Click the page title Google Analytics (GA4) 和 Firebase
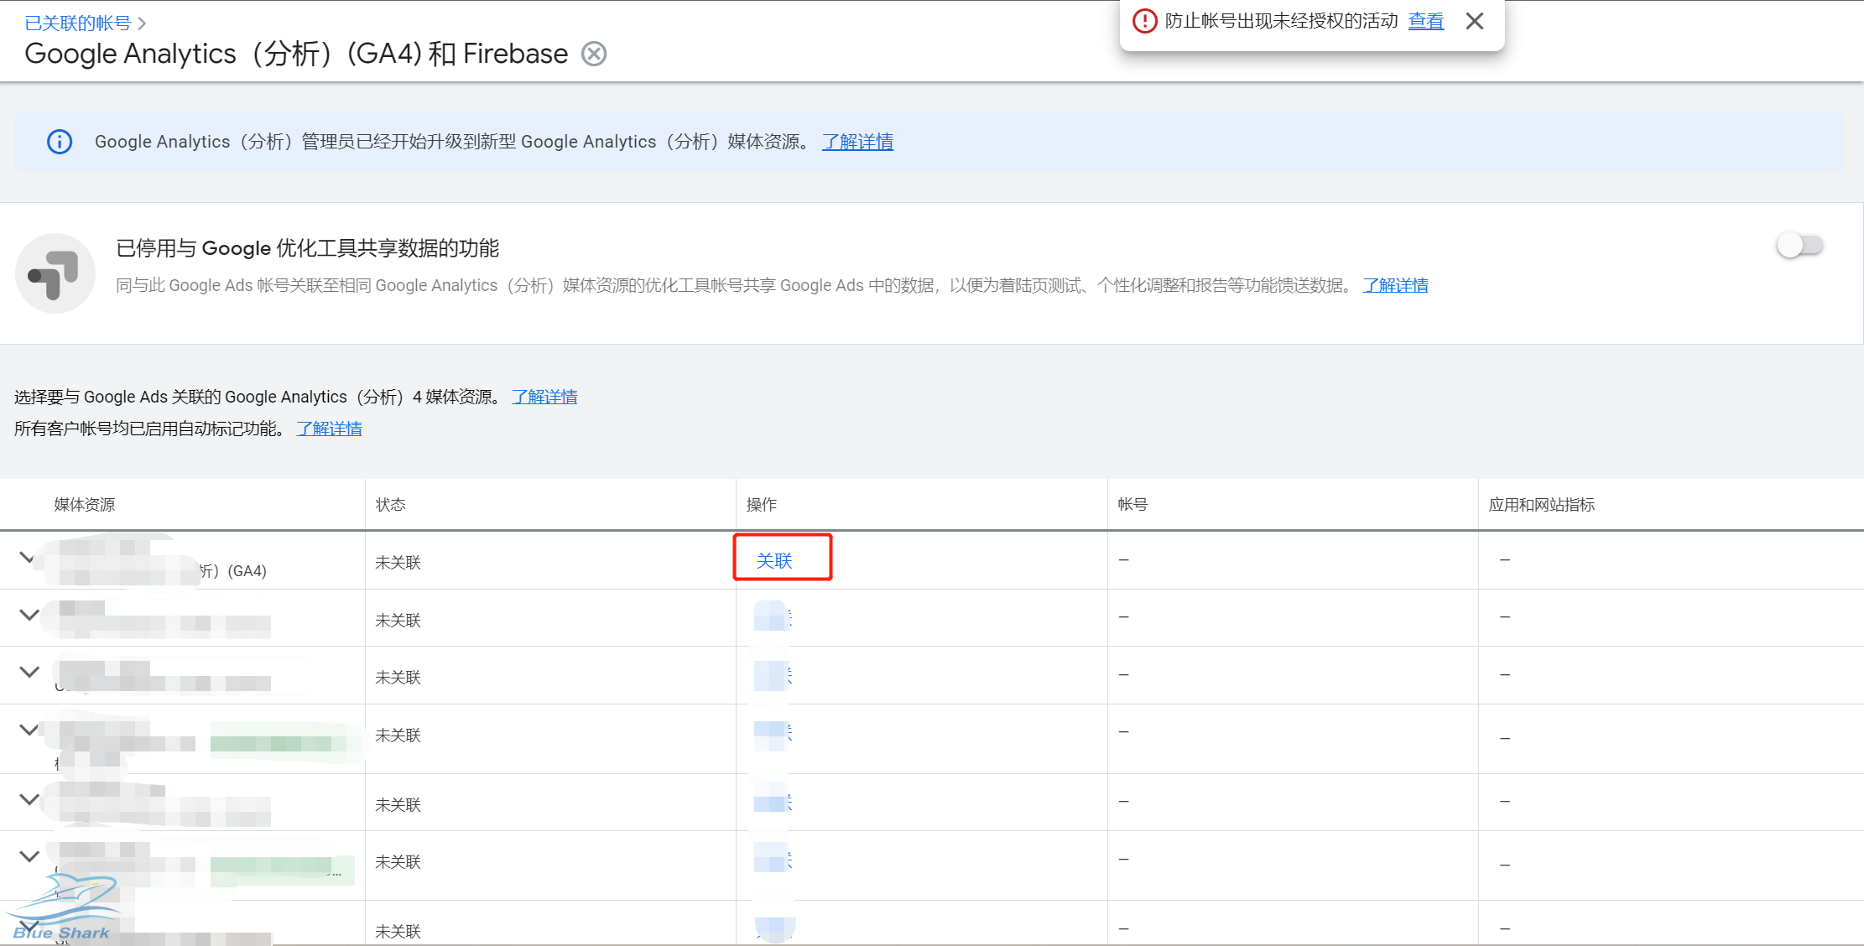Viewport: 1864px width, 946px height. tap(296, 54)
